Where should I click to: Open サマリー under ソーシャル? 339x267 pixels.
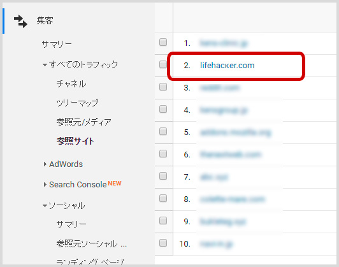(71, 224)
